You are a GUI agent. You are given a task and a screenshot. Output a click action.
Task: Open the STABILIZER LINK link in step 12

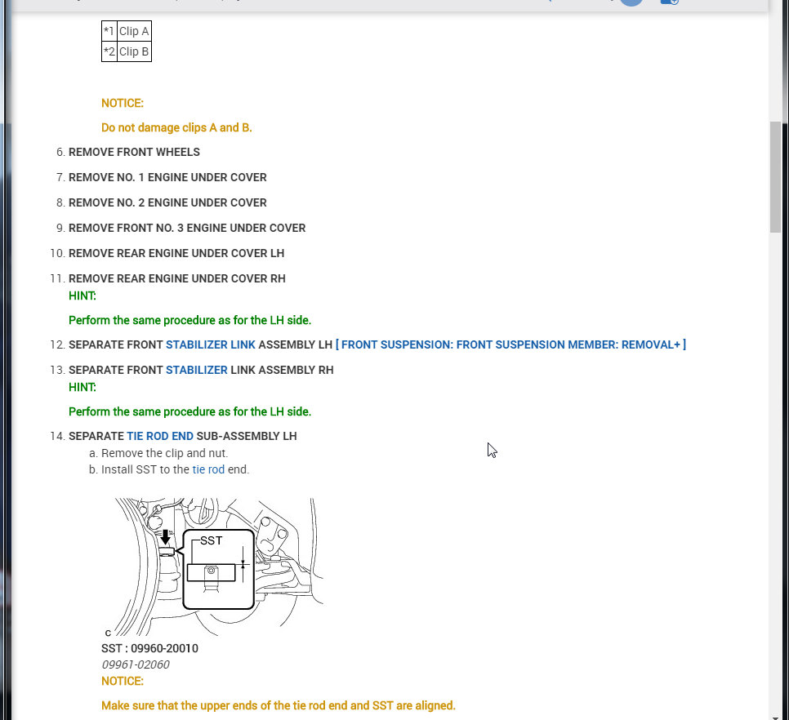pyautogui.click(x=211, y=345)
